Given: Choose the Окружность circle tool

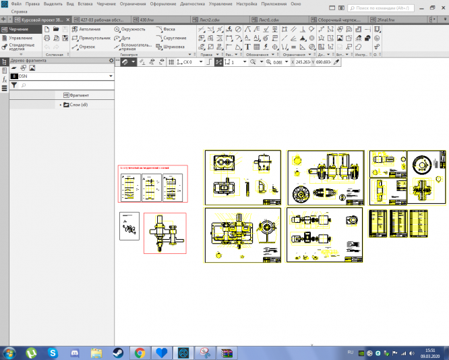Looking at the screenshot, I should pyautogui.click(x=131, y=30).
